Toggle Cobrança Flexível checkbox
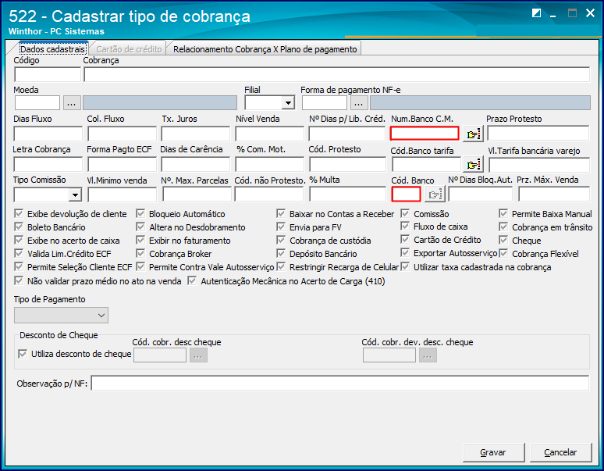The width and height of the screenshot is (604, 471). click(x=503, y=253)
